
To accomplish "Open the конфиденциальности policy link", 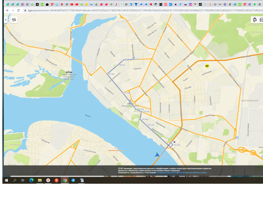I will click(x=166, y=173).
